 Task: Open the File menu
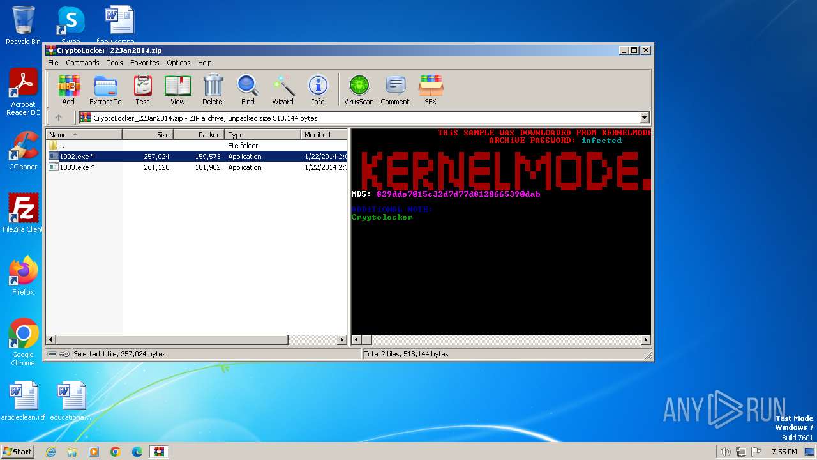(x=53, y=63)
